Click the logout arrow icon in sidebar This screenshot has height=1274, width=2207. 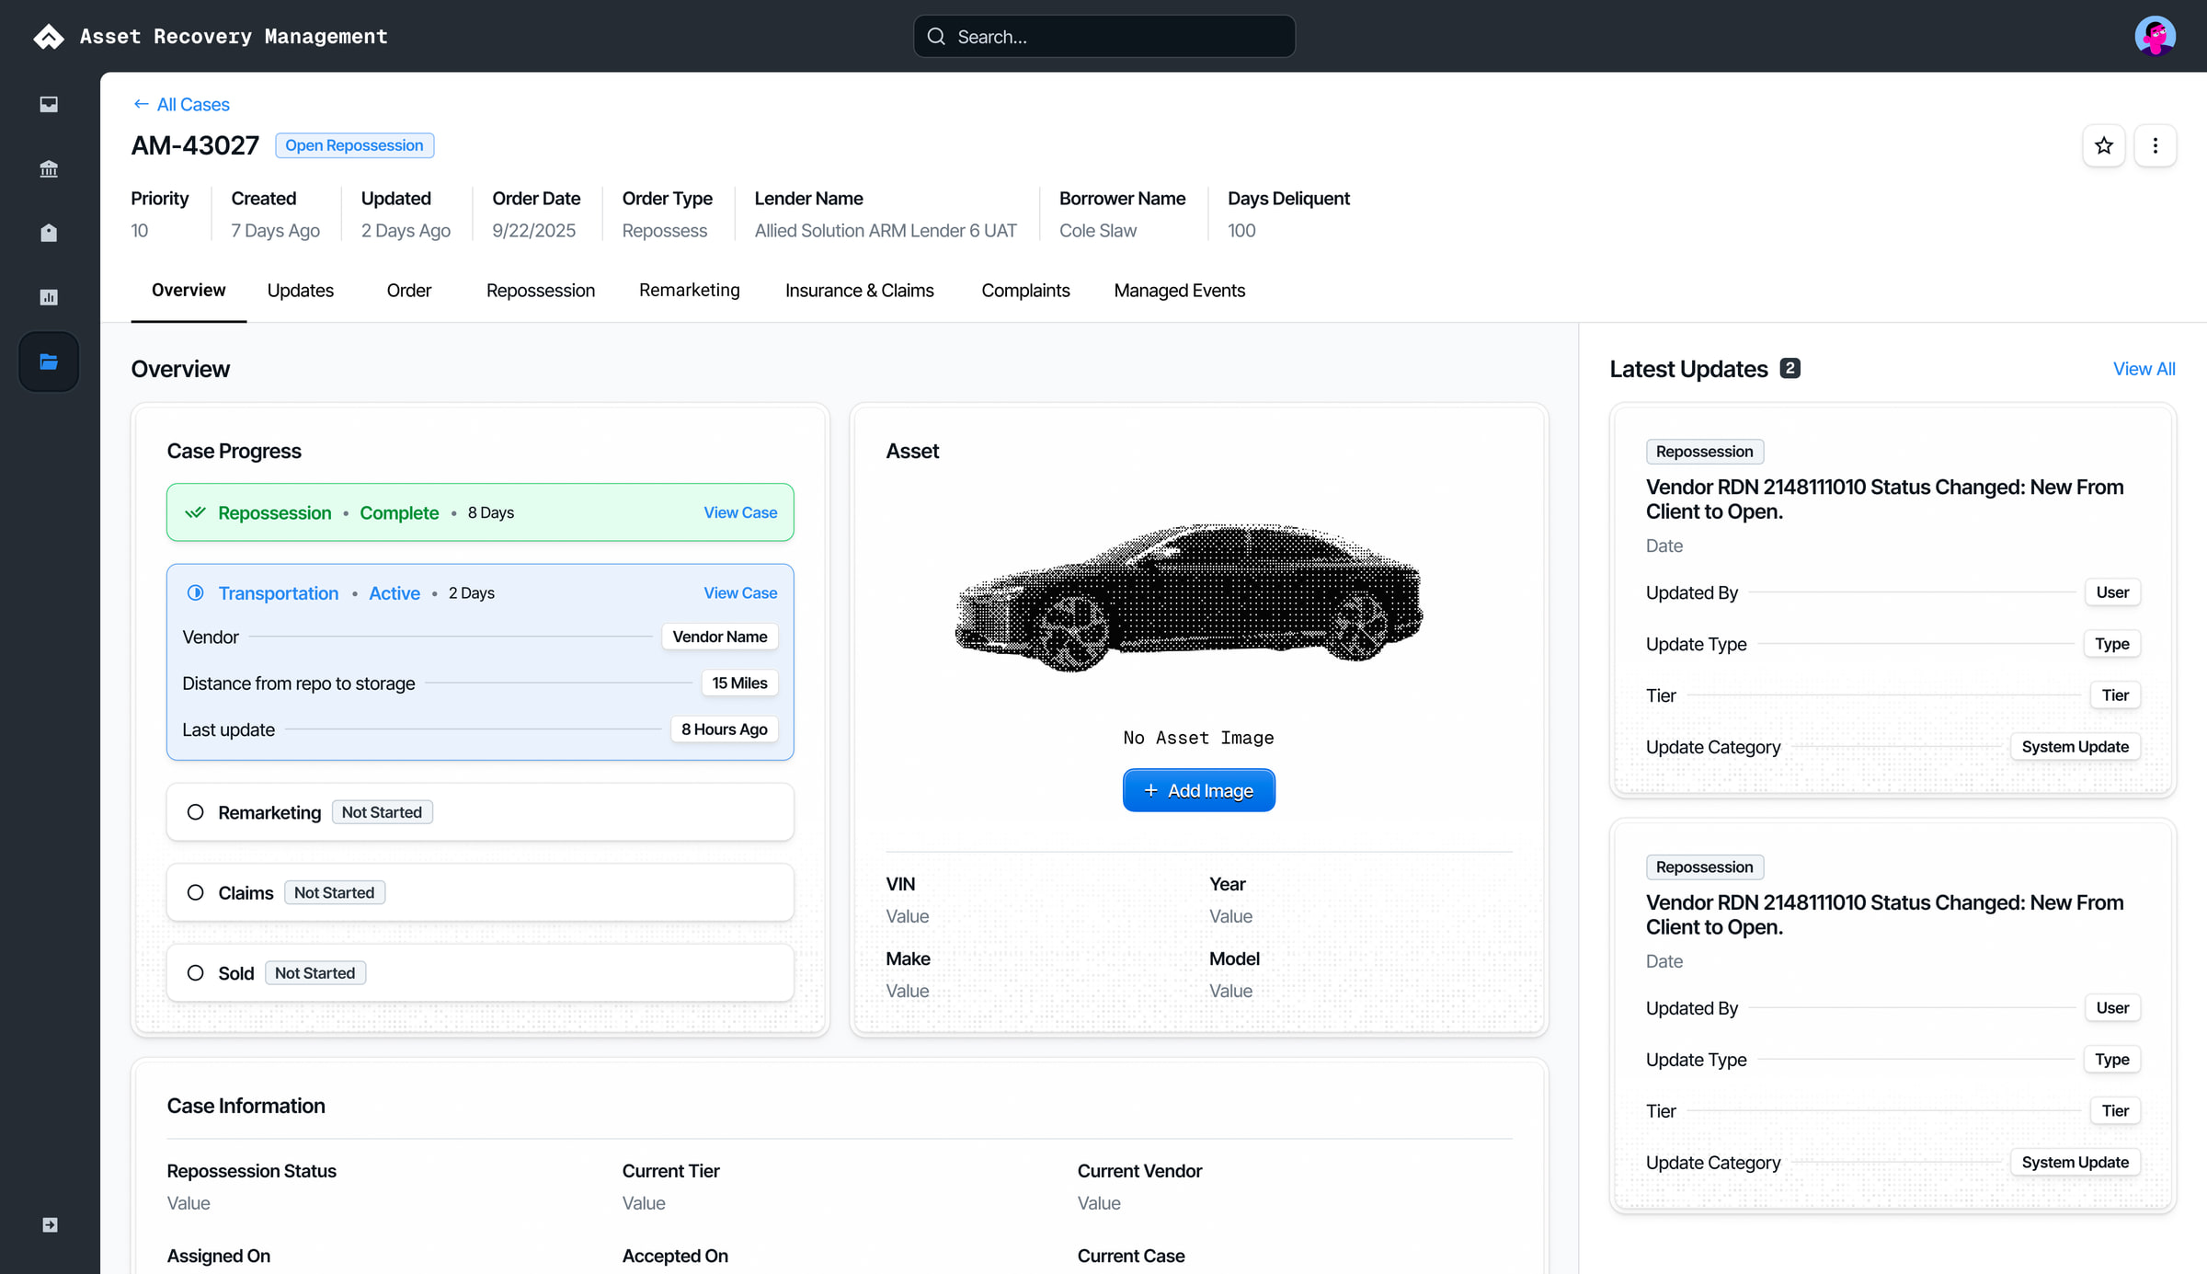(50, 1224)
